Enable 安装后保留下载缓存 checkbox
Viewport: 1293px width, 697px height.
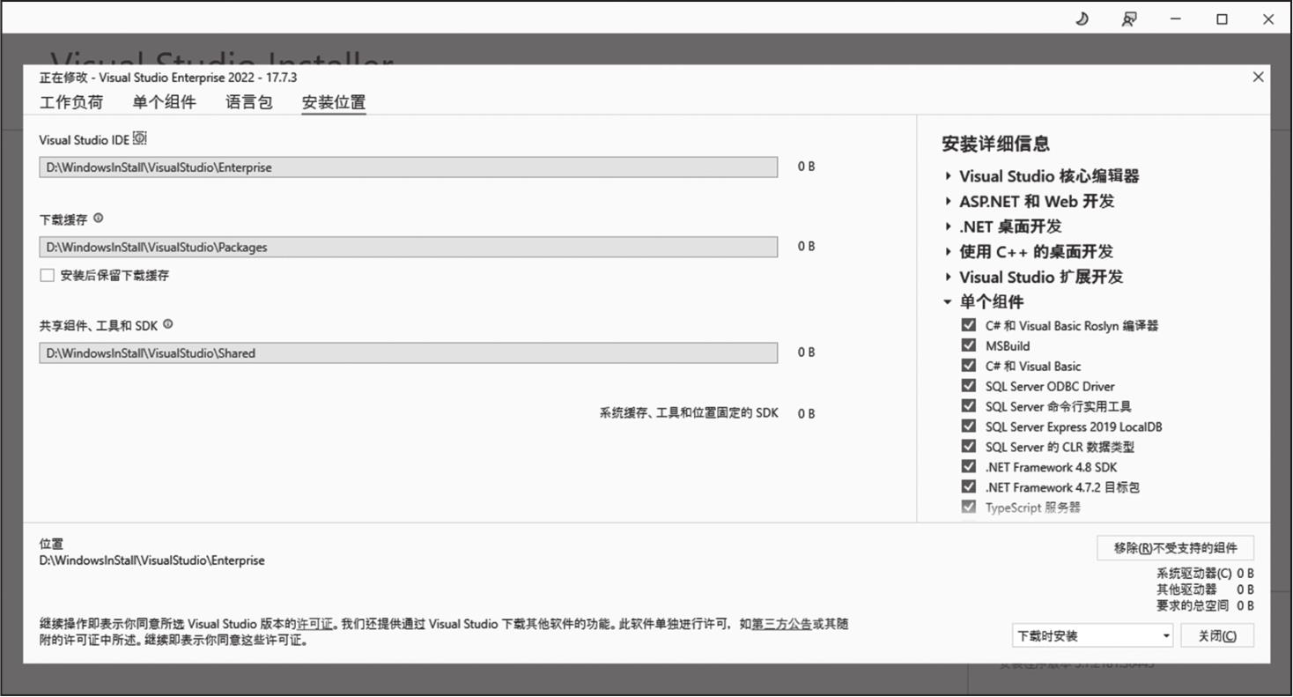47,276
